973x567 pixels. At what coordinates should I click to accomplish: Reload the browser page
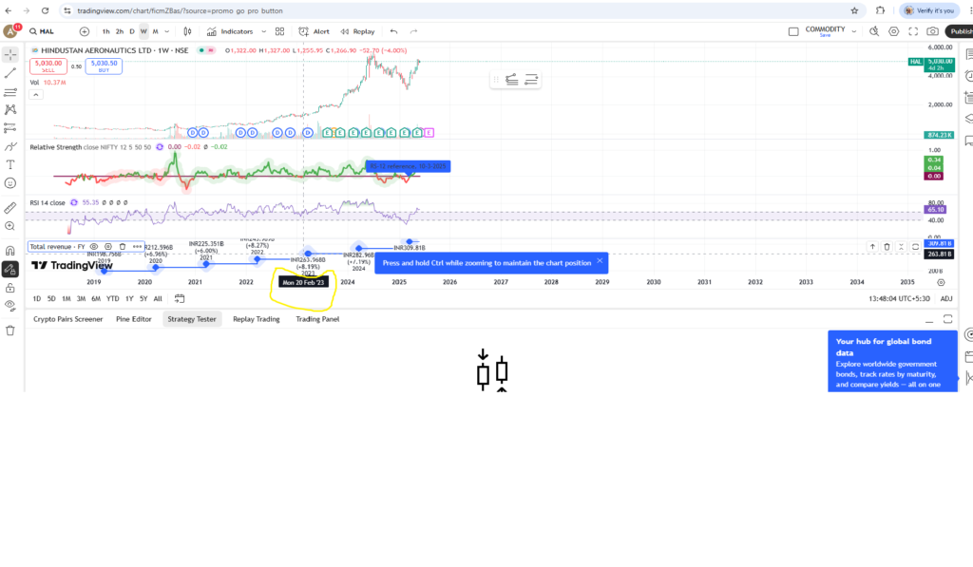[45, 10]
